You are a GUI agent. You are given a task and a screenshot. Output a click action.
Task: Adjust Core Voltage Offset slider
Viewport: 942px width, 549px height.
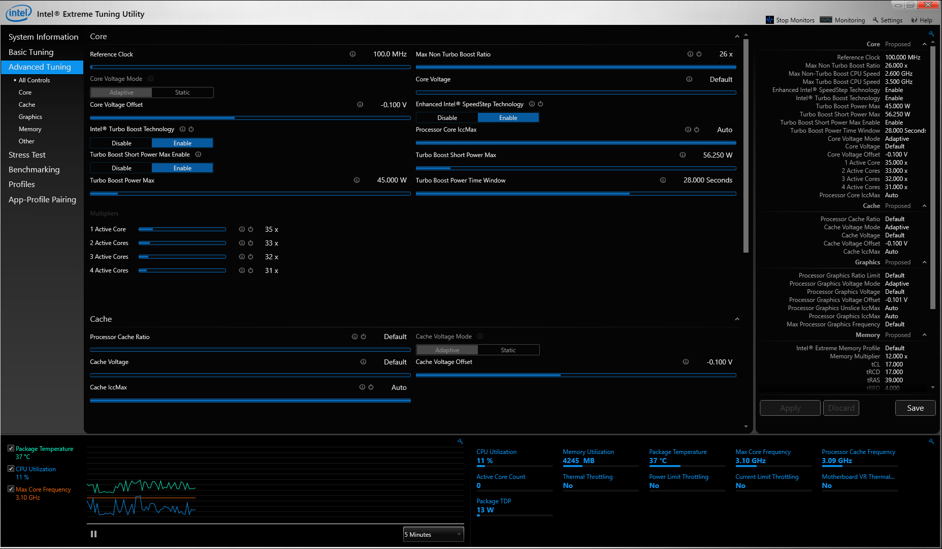pos(250,117)
